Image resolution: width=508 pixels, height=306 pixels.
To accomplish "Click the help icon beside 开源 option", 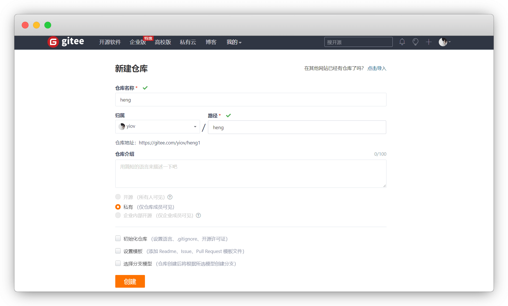I will 170,197.
